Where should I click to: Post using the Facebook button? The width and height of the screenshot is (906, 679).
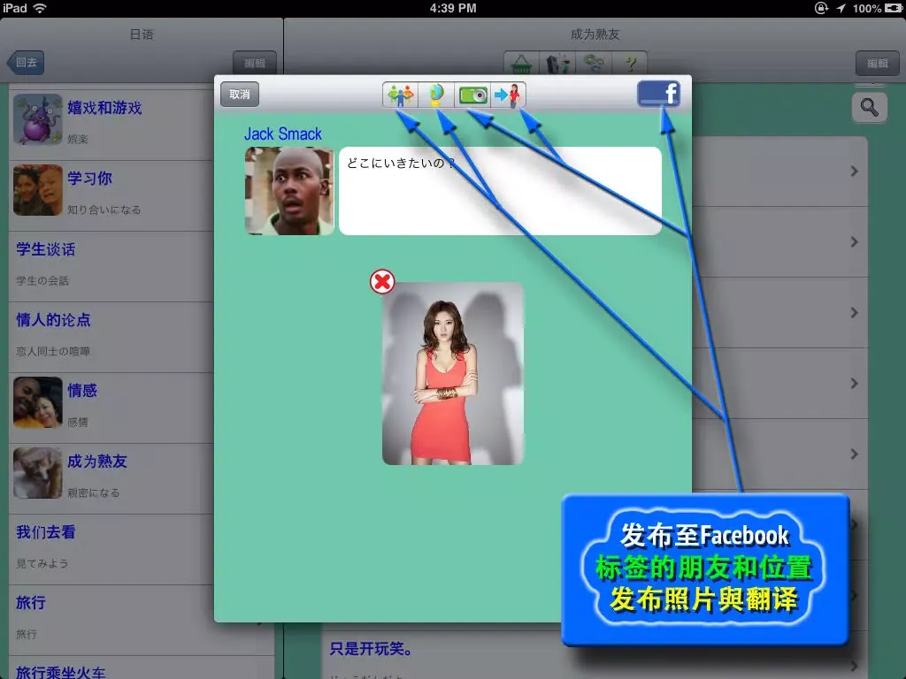pyautogui.click(x=658, y=94)
